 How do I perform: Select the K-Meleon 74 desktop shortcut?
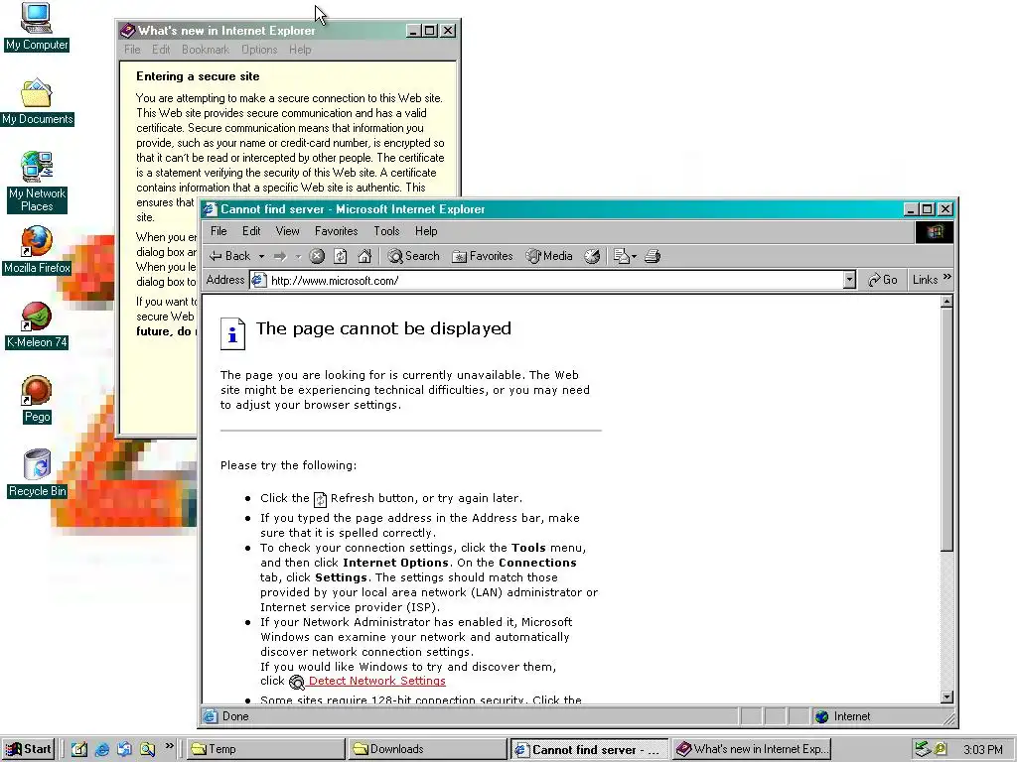(37, 325)
